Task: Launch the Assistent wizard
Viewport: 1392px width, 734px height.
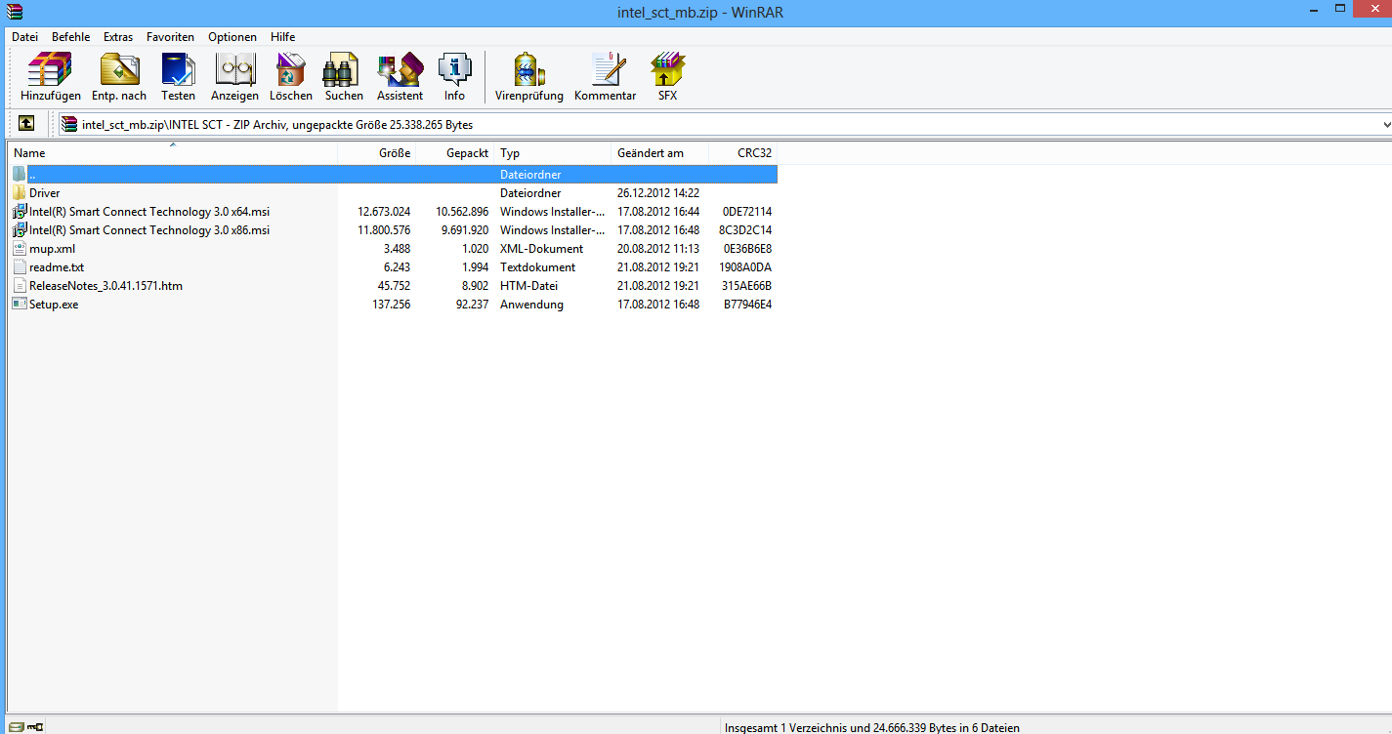Action: click(x=400, y=76)
